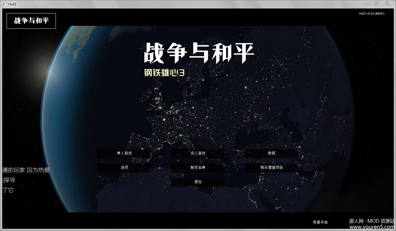This screenshot has height=231, width=396.
Task: Open the options menu (选项)
Action: (x=124, y=168)
